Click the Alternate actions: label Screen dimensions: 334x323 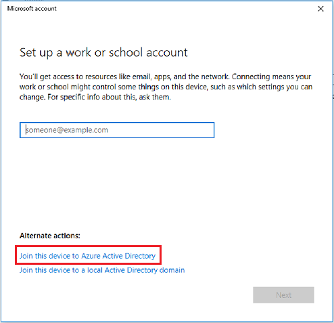pos(50,236)
